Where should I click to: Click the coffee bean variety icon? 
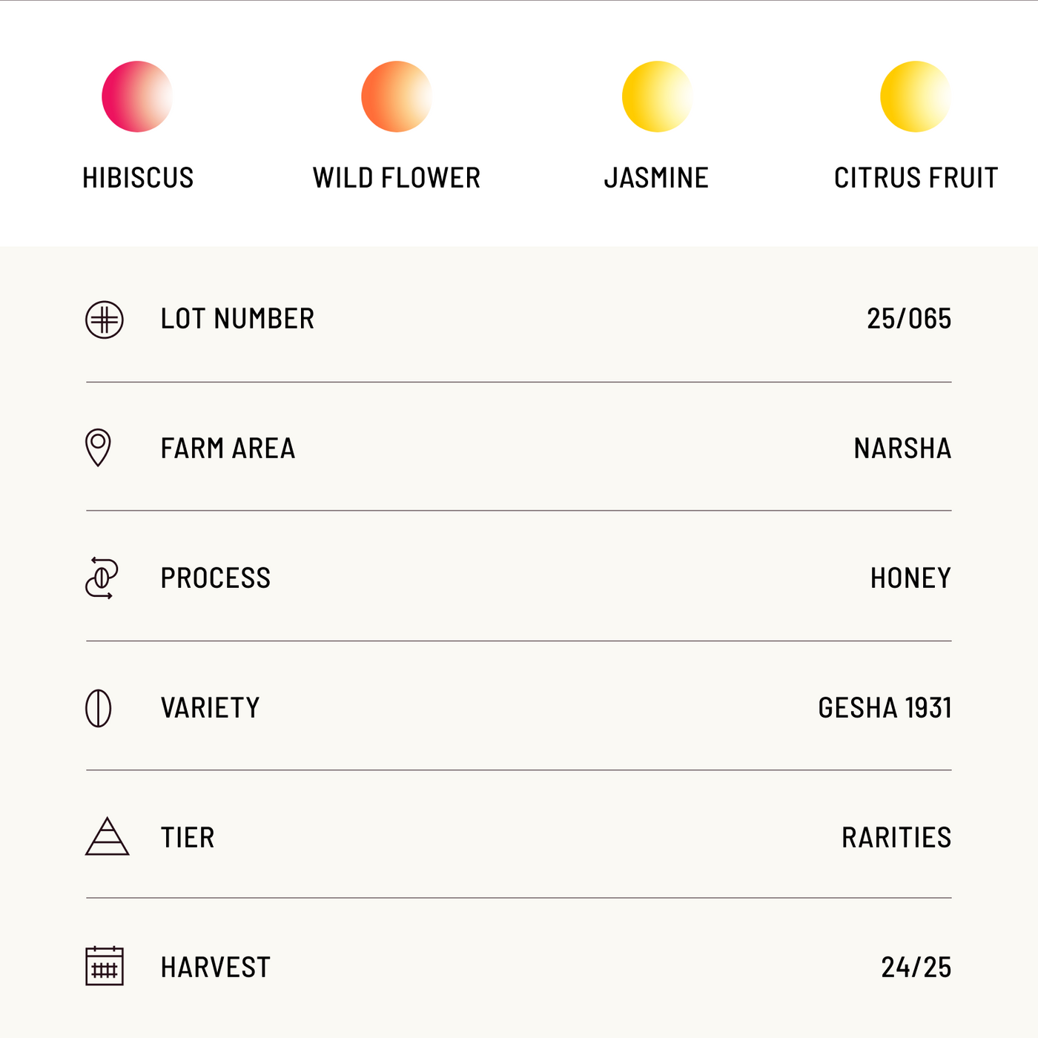(x=99, y=708)
